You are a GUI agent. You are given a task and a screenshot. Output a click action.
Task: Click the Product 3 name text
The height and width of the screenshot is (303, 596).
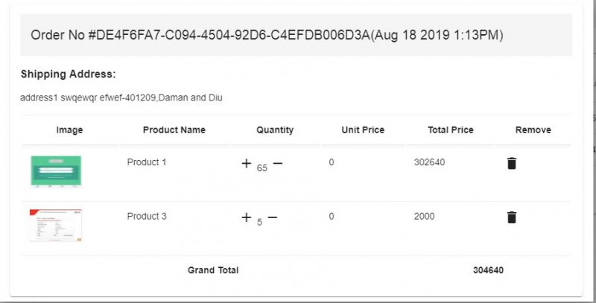point(147,216)
